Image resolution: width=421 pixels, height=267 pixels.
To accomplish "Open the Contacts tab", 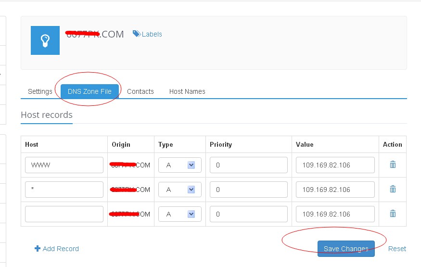I will 140,91.
